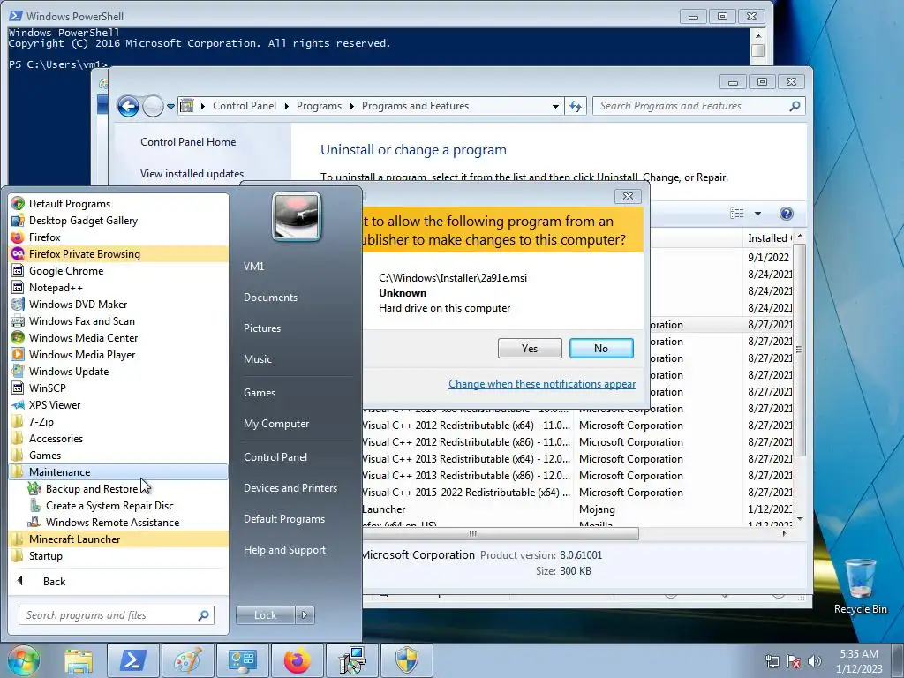Click the Search programs and files box
Image resolution: width=904 pixels, height=678 pixels.
116,615
